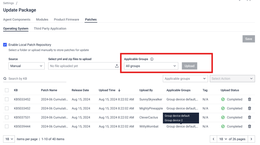Open the Select Action dropdown

coord(232,79)
